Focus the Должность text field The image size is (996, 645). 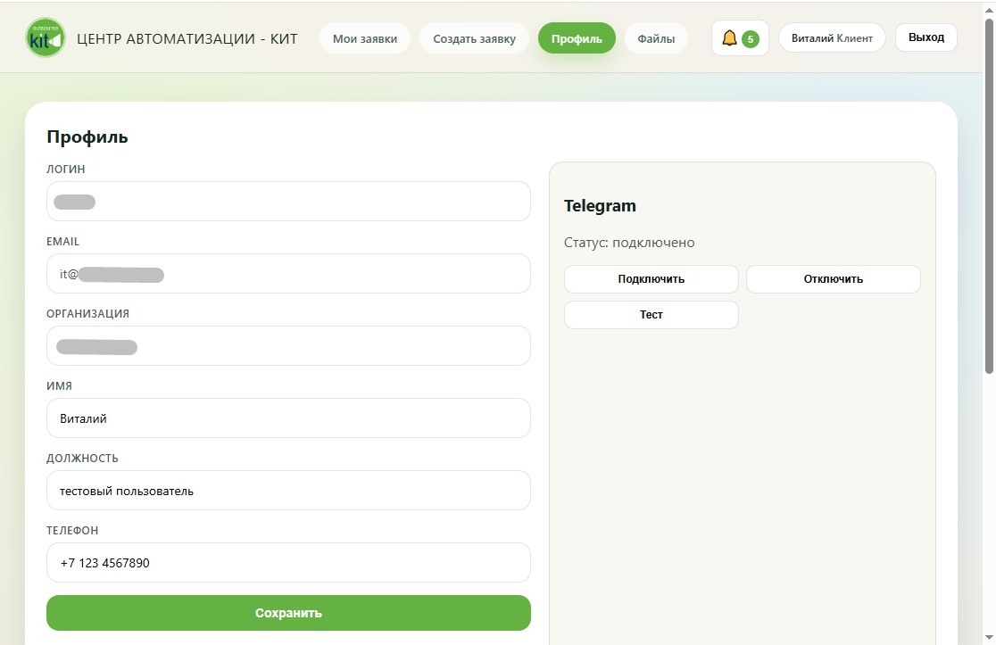pos(288,491)
